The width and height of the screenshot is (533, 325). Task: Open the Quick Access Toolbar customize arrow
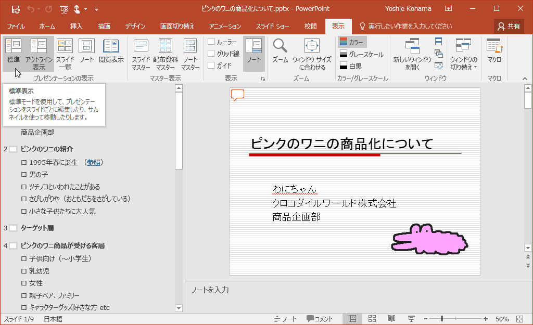[x=97, y=9]
